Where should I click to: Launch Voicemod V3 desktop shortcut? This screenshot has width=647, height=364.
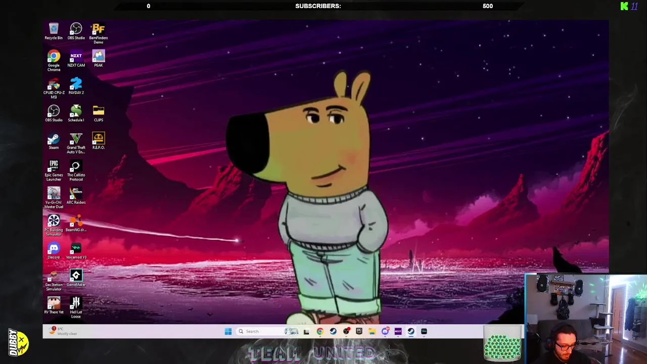(x=76, y=251)
